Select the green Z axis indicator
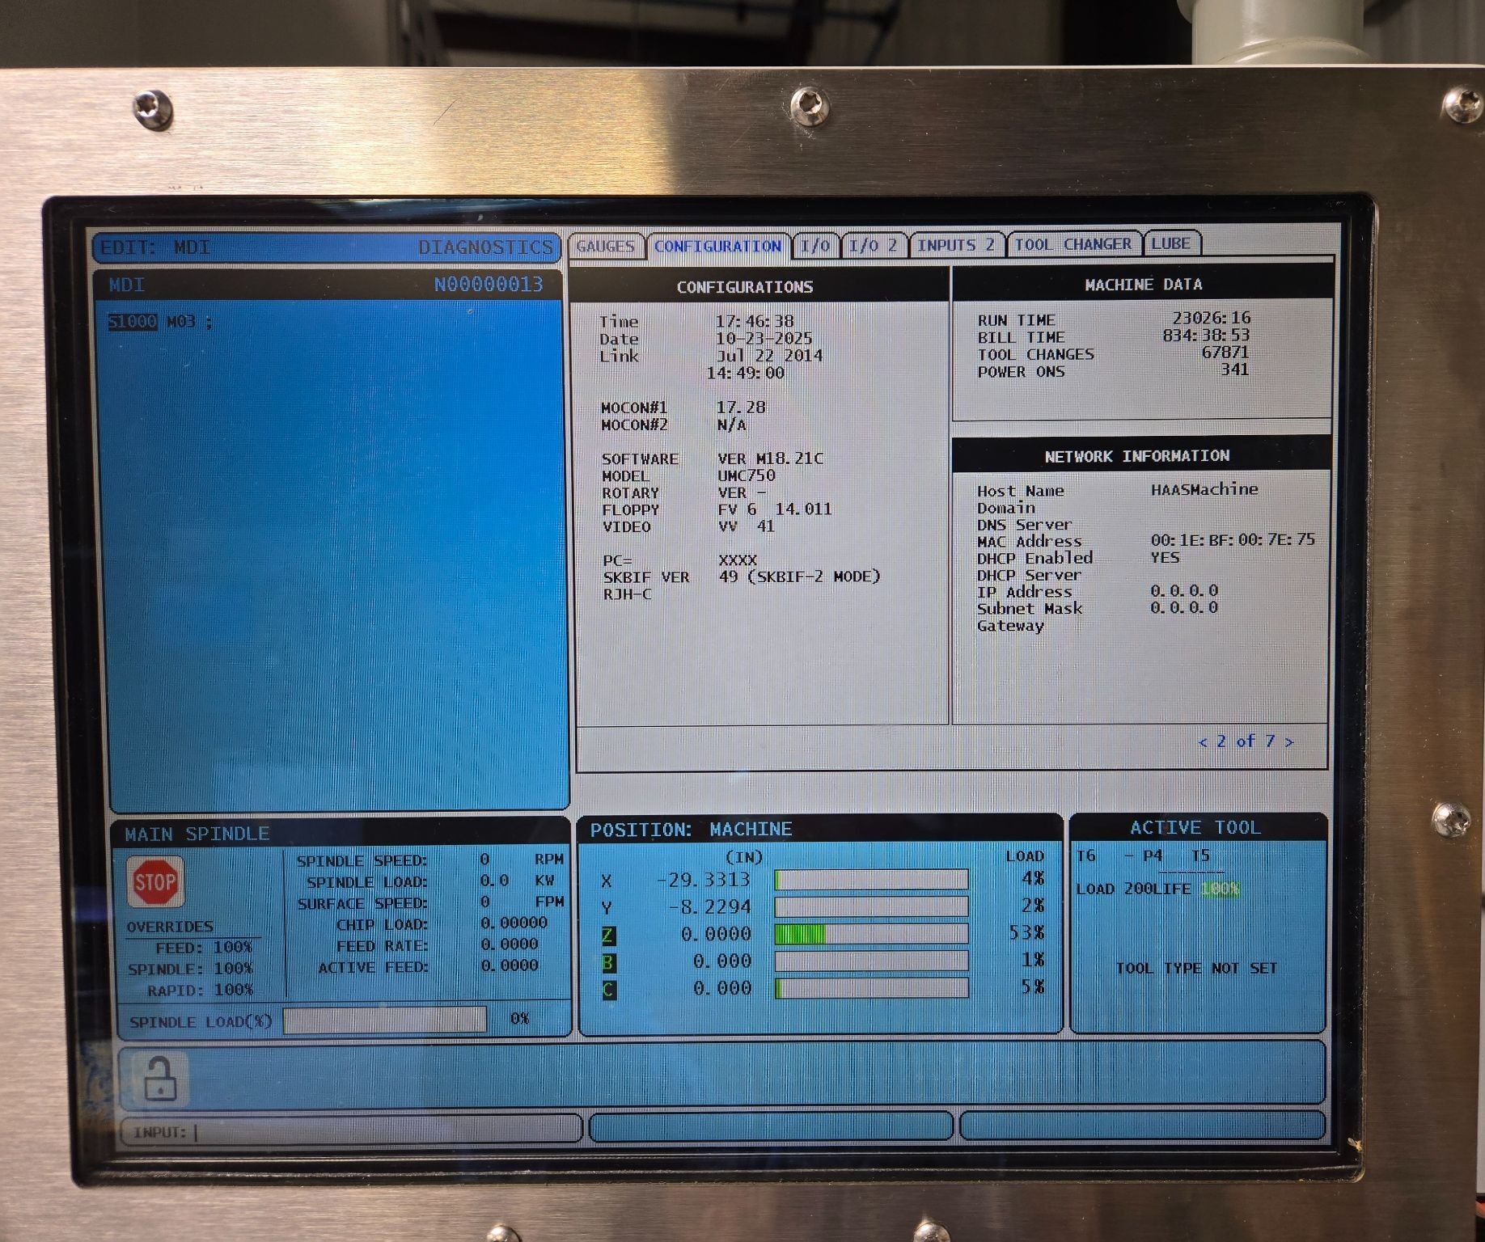Screen dimensions: 1485x1242 click(608, 936)
